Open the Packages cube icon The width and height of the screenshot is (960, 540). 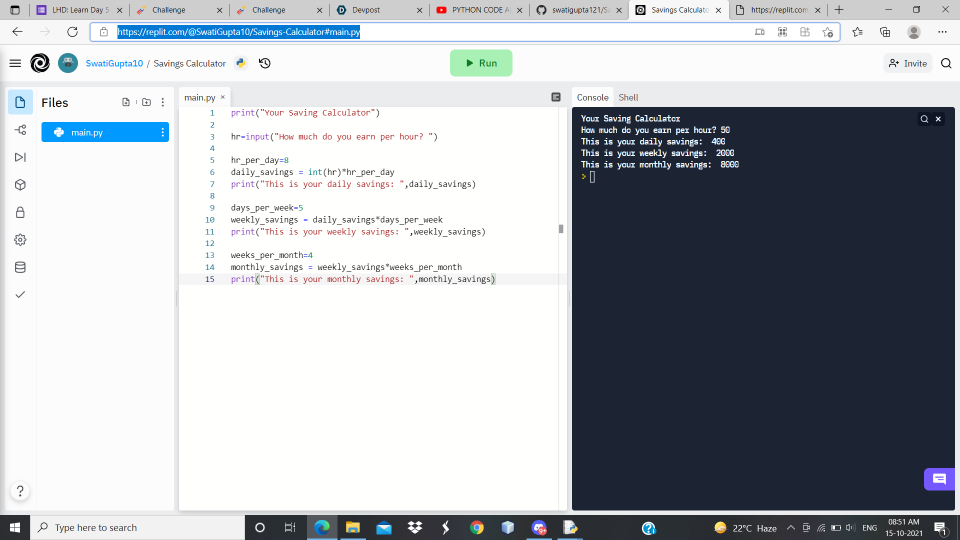pyautogui.click(x=20, y=185)
